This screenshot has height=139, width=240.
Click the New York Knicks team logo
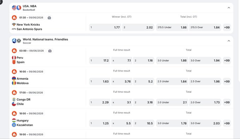coord(14,24)
